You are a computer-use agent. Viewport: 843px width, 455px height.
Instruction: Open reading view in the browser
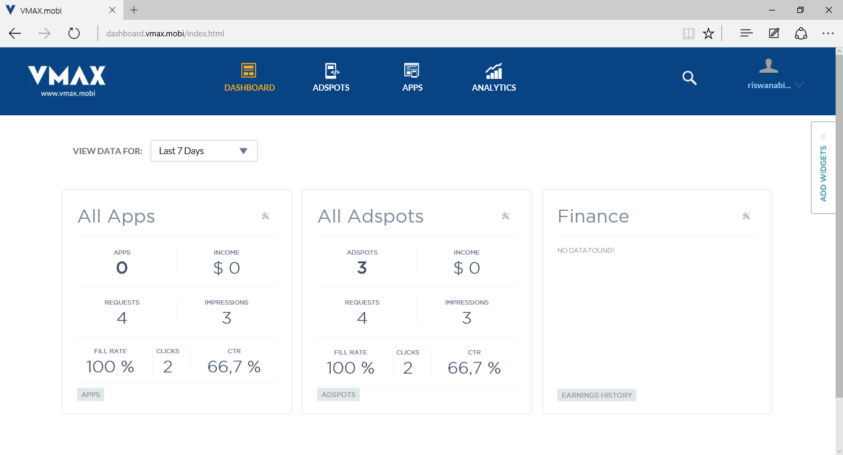(689, 33)
